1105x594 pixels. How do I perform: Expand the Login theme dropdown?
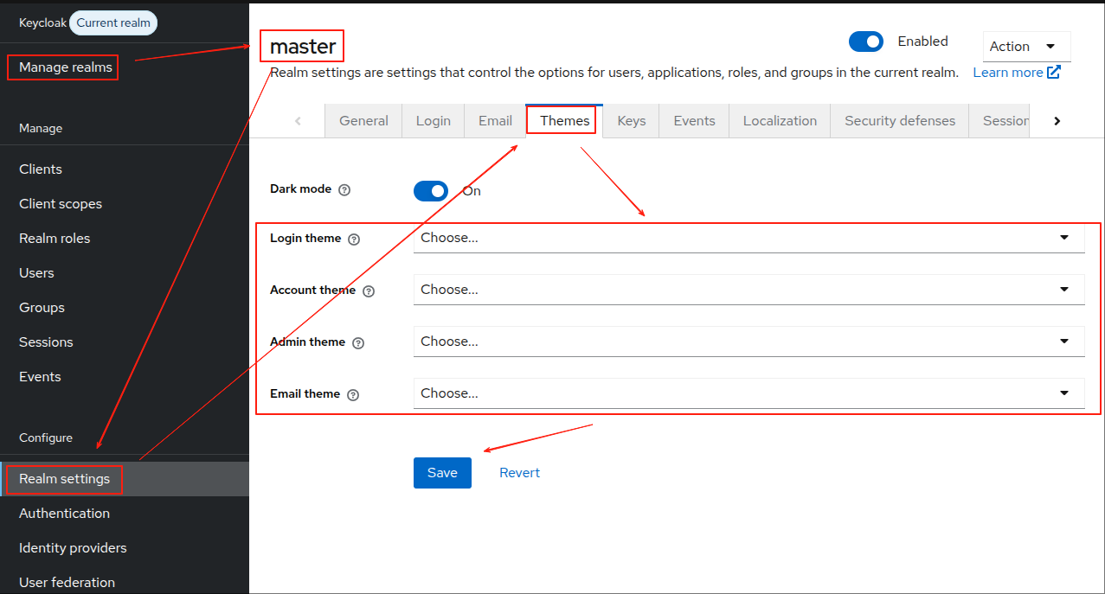[748, 238]
